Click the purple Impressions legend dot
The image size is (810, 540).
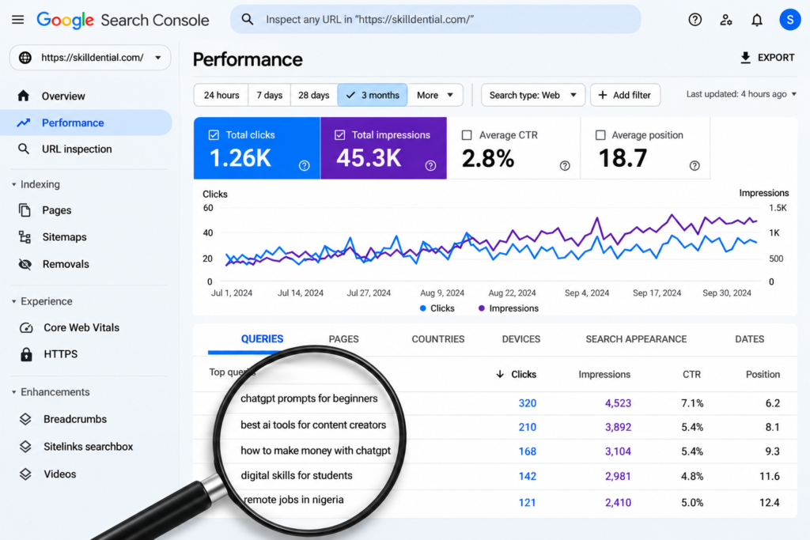click(x=482, y=308)
